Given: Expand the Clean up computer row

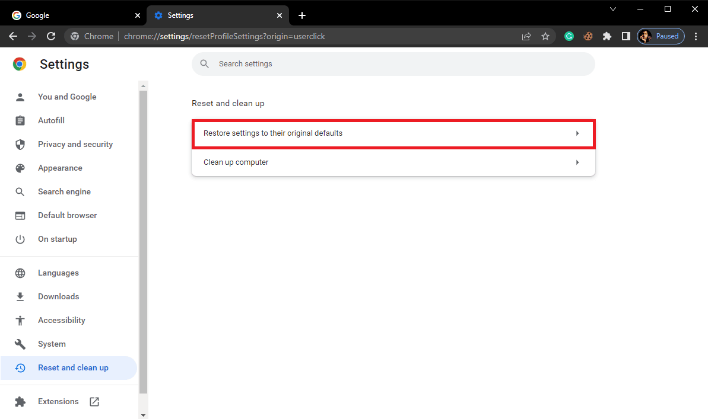Looking at the screenshot, I should pyautogui.click(x=393, y=162).
